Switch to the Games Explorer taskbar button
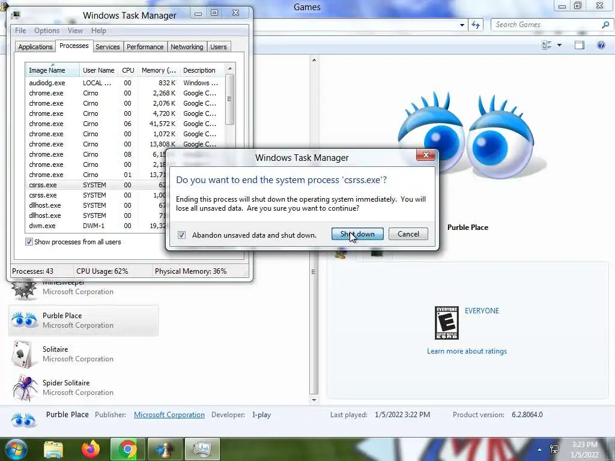Viewport: 615px width, 461px height. click(165, 449)
